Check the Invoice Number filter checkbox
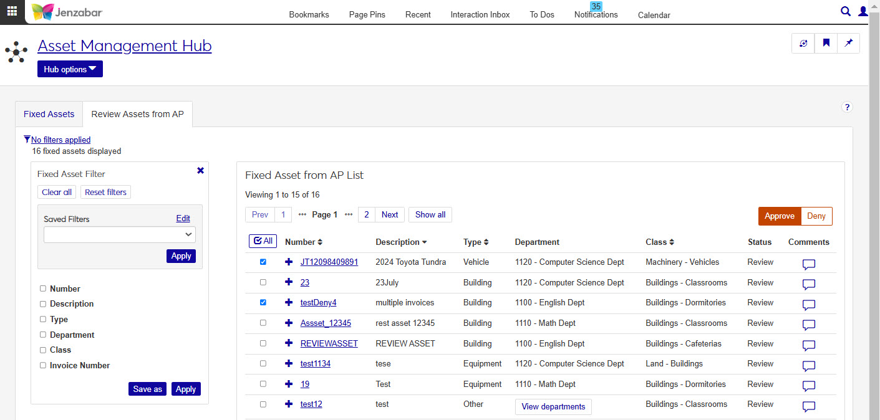Screen dimensions: 880x420 (43, 365)
